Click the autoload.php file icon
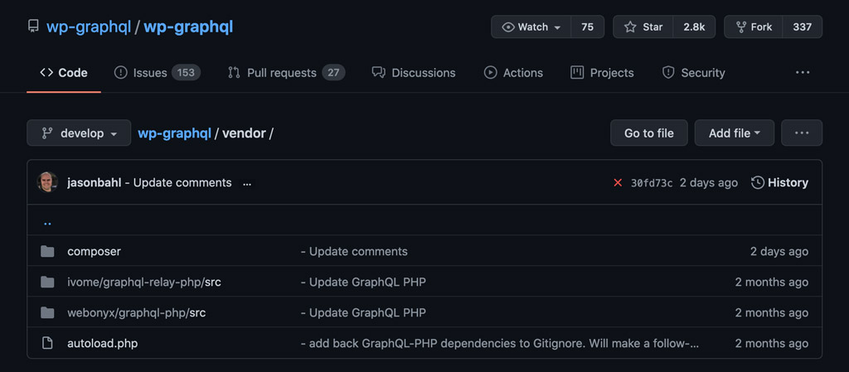The width and height of the screenshot is (849, 372). [x=47, y=343]
